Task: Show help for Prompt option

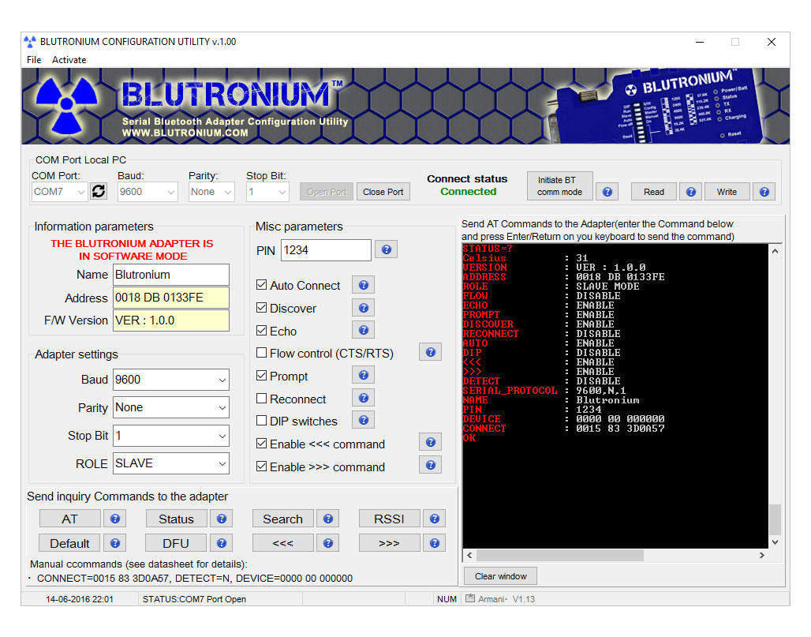Action: 364,375
